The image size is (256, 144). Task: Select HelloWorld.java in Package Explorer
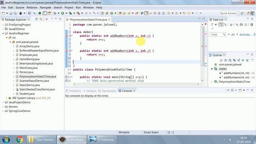pyautogui.click(x=29, y=59)
